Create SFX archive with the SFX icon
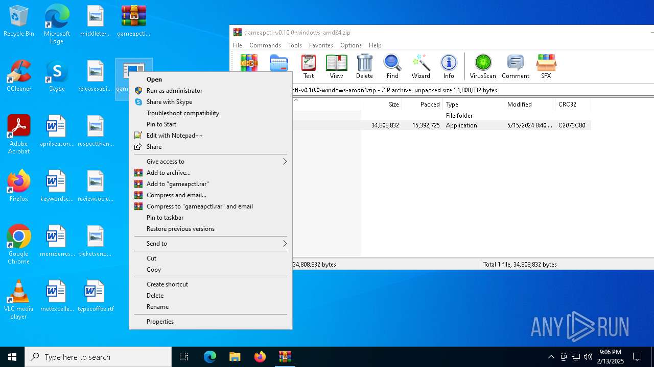 (x=546, y=66)
